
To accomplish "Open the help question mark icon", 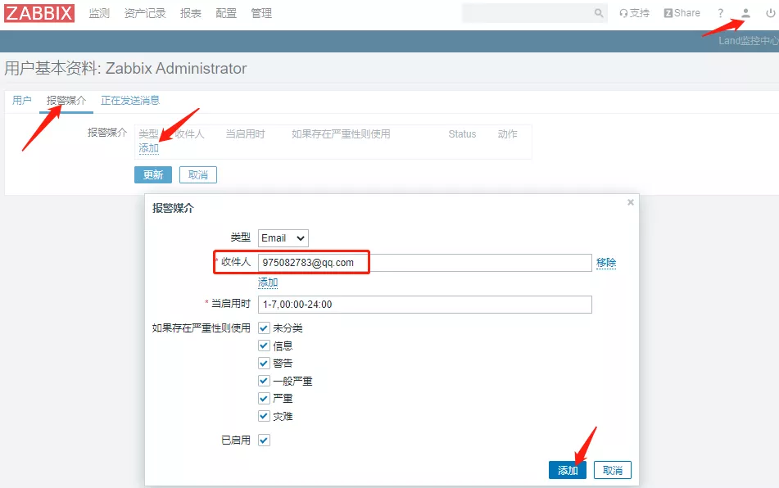I will click(x=721, y=13).
